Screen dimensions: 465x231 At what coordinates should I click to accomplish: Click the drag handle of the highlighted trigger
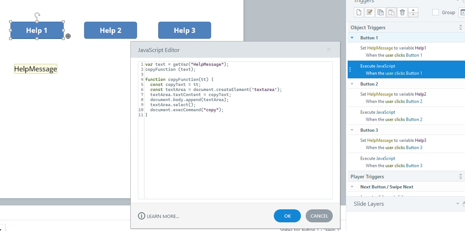pyautogui.click(x=350, y=70)
